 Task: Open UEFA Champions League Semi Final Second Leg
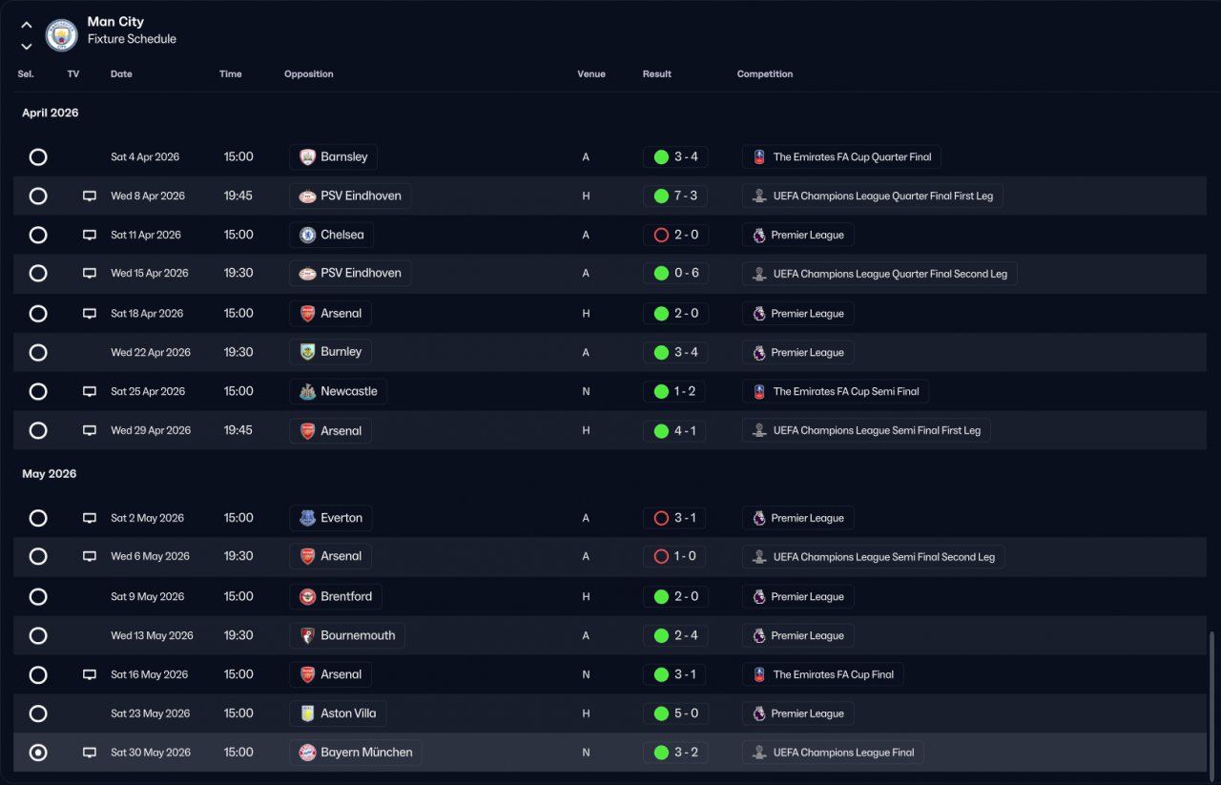(874, 557)
